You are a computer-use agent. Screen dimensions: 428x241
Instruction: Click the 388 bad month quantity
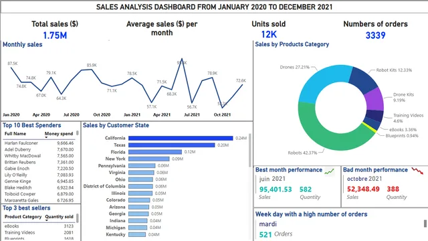pyautogui.click(x=393, y=189)
